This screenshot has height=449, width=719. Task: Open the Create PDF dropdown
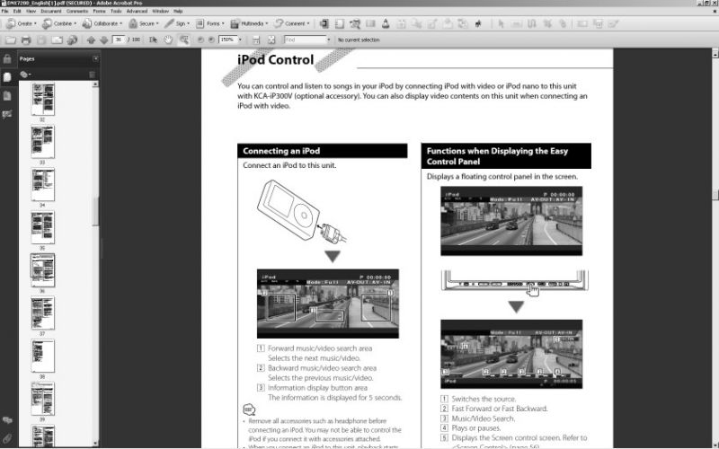21,23
